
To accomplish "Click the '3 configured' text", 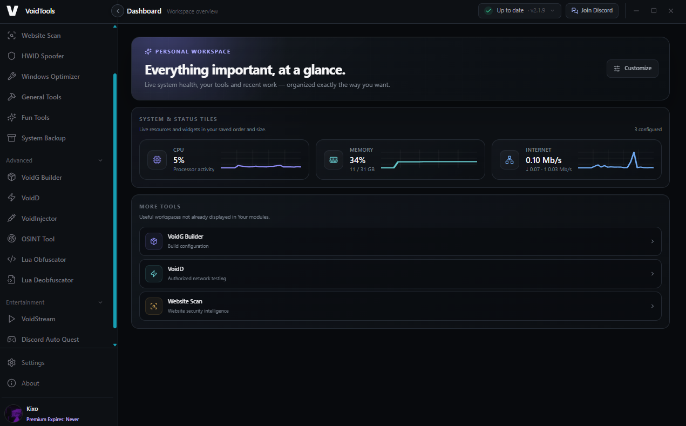I will [x=648, y=130].
